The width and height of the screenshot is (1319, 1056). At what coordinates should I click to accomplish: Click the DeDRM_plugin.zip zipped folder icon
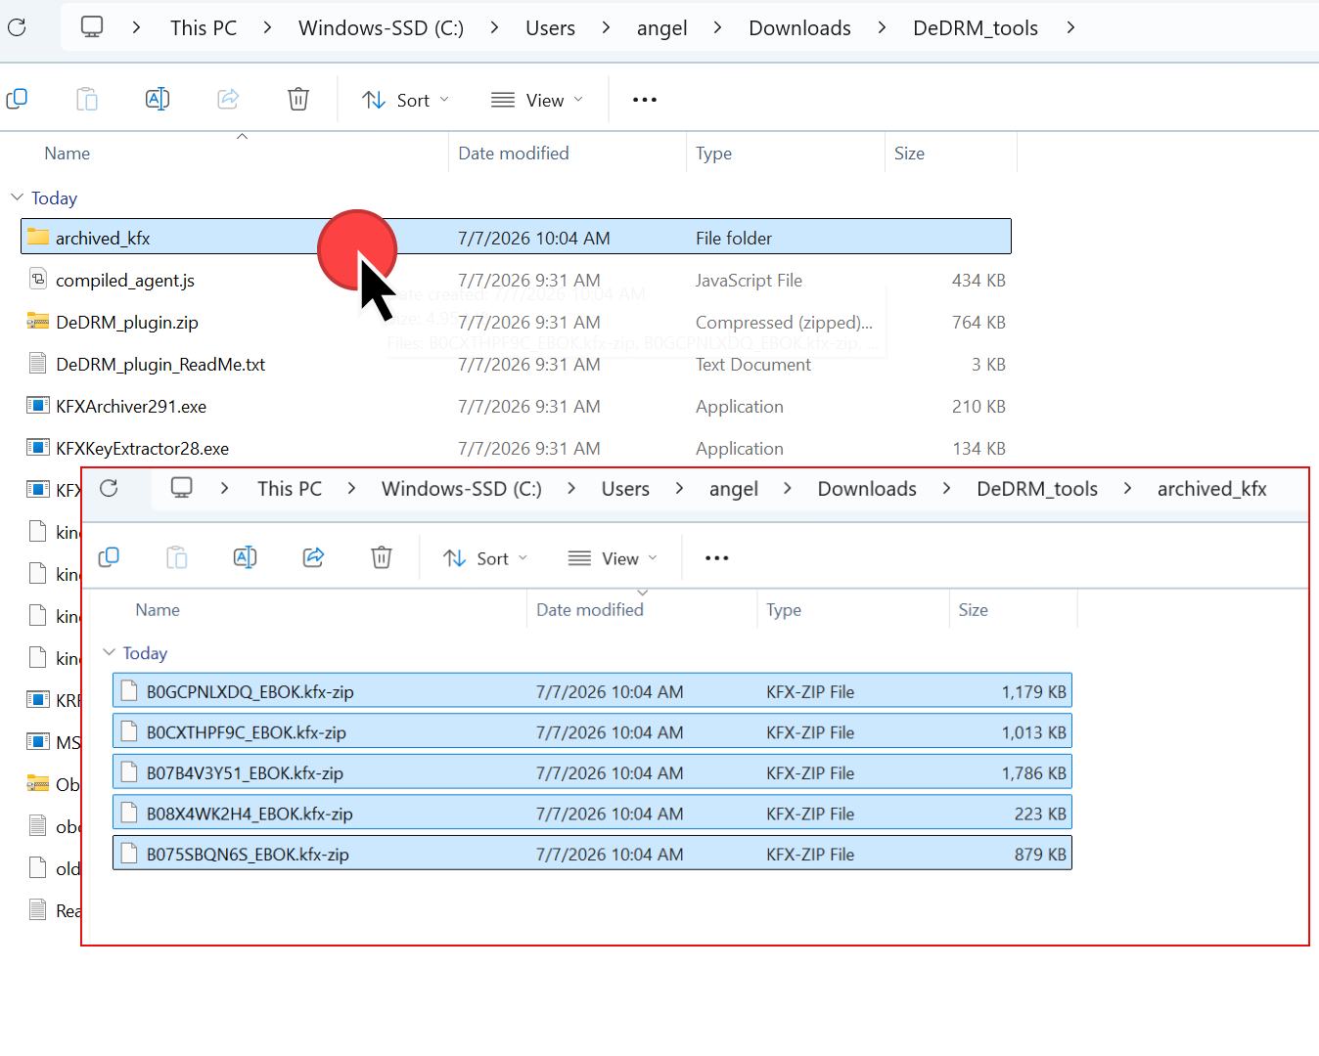[x=38, y=322]
